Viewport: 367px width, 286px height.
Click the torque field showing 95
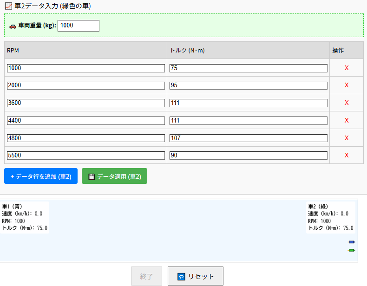[x=248, y=85]
